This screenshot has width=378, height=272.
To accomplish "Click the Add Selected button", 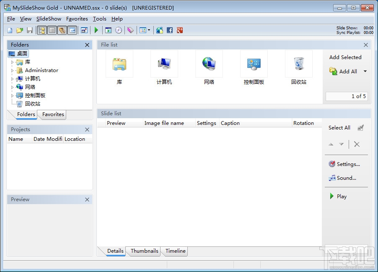I will tap(345, 57).
